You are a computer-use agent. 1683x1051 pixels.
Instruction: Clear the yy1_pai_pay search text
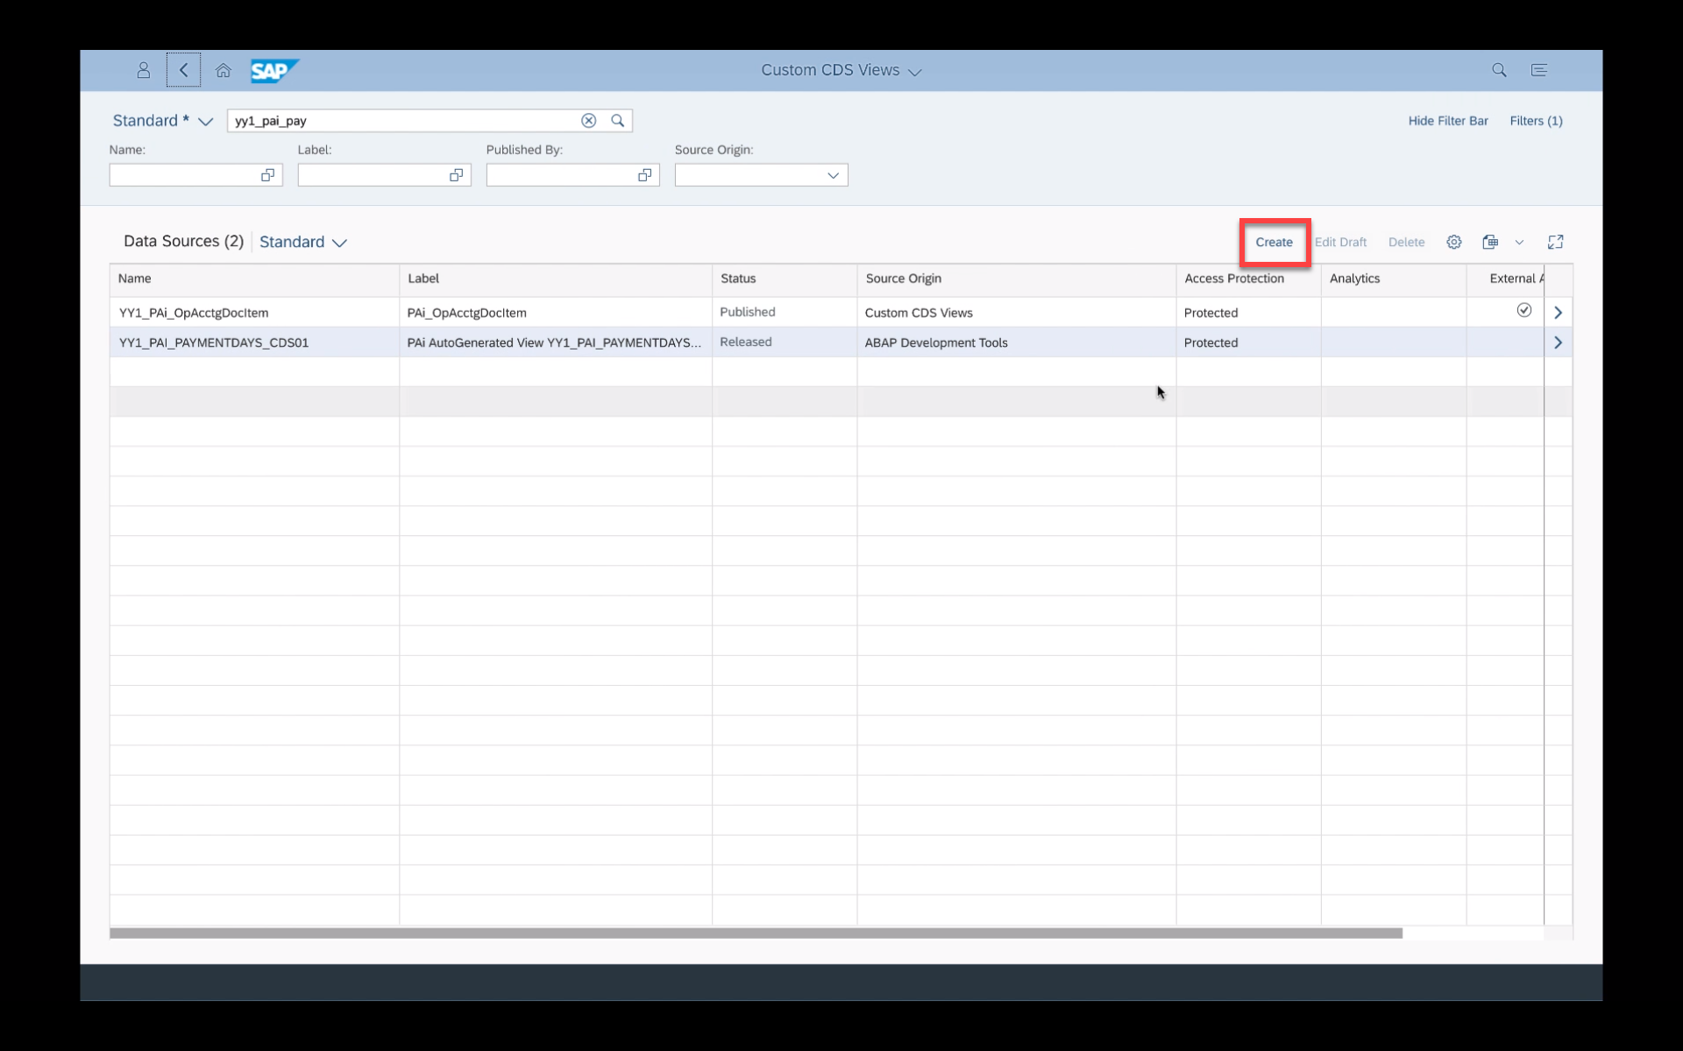pos(589,121)
